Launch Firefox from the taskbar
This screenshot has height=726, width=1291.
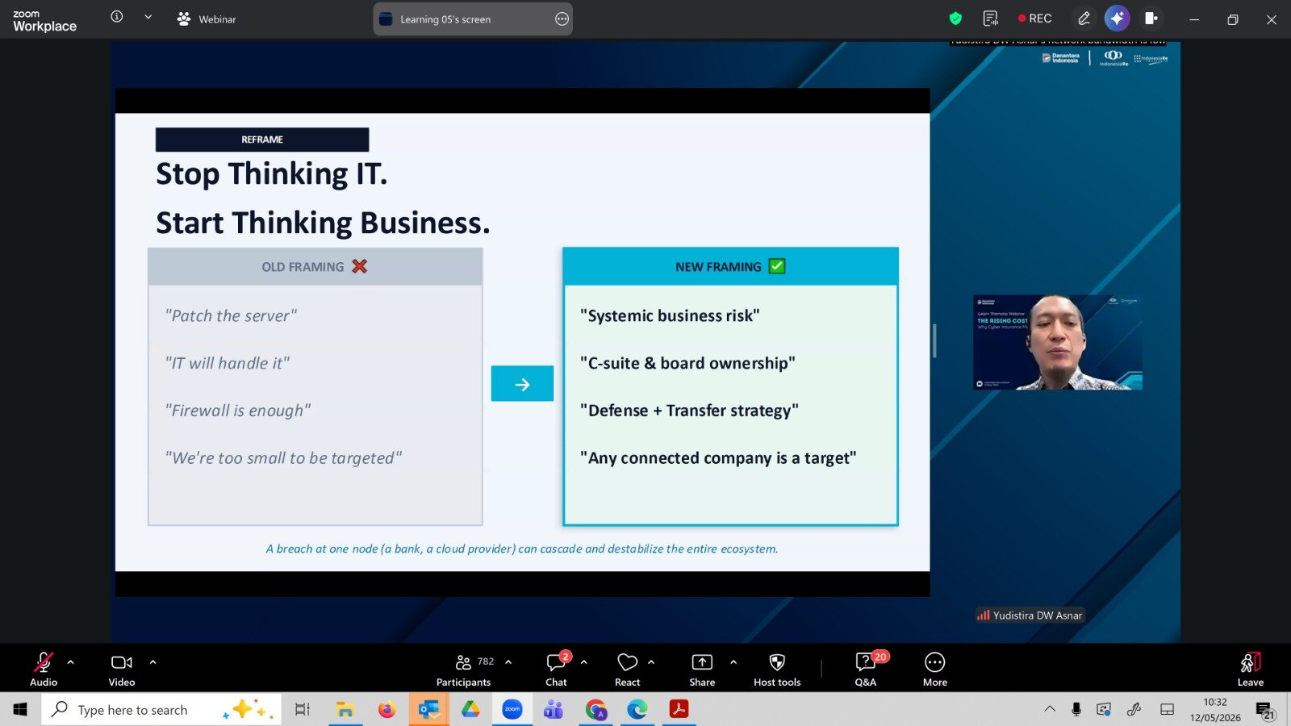(387, 710)
